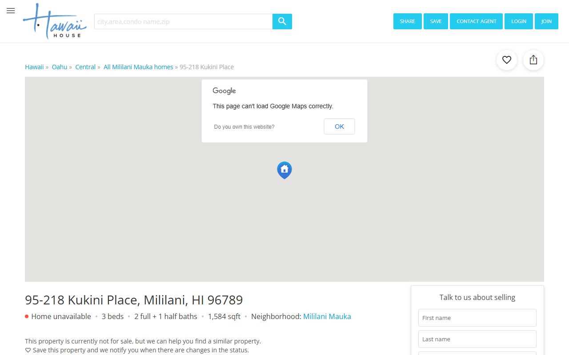Click 'Talk to us about selling' heading
The width and height of the screenshot is (569, 355).
click(x=477, y=297)
